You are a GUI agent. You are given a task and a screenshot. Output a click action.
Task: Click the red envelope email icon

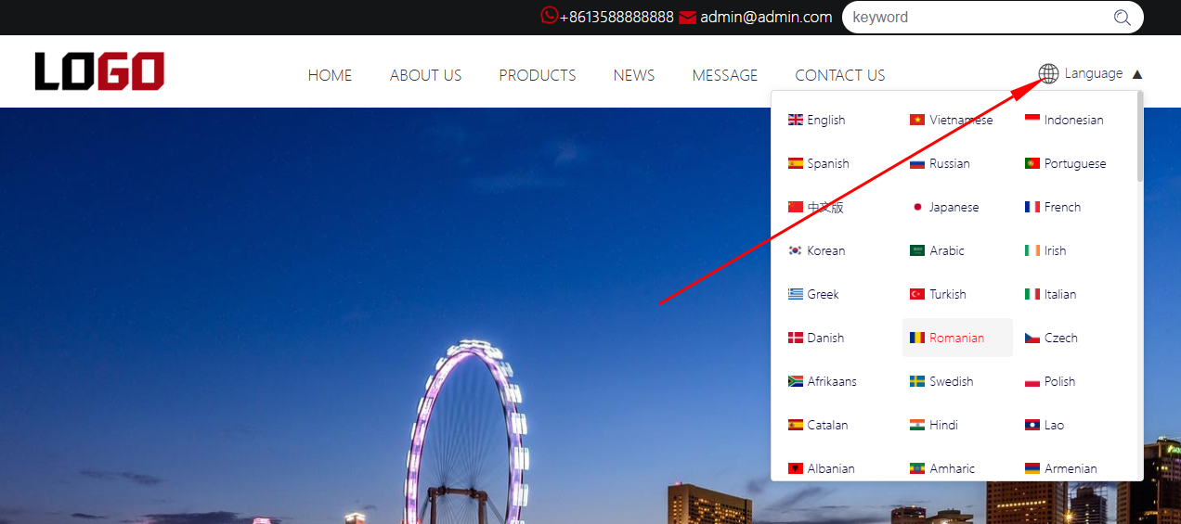[687, 17]
